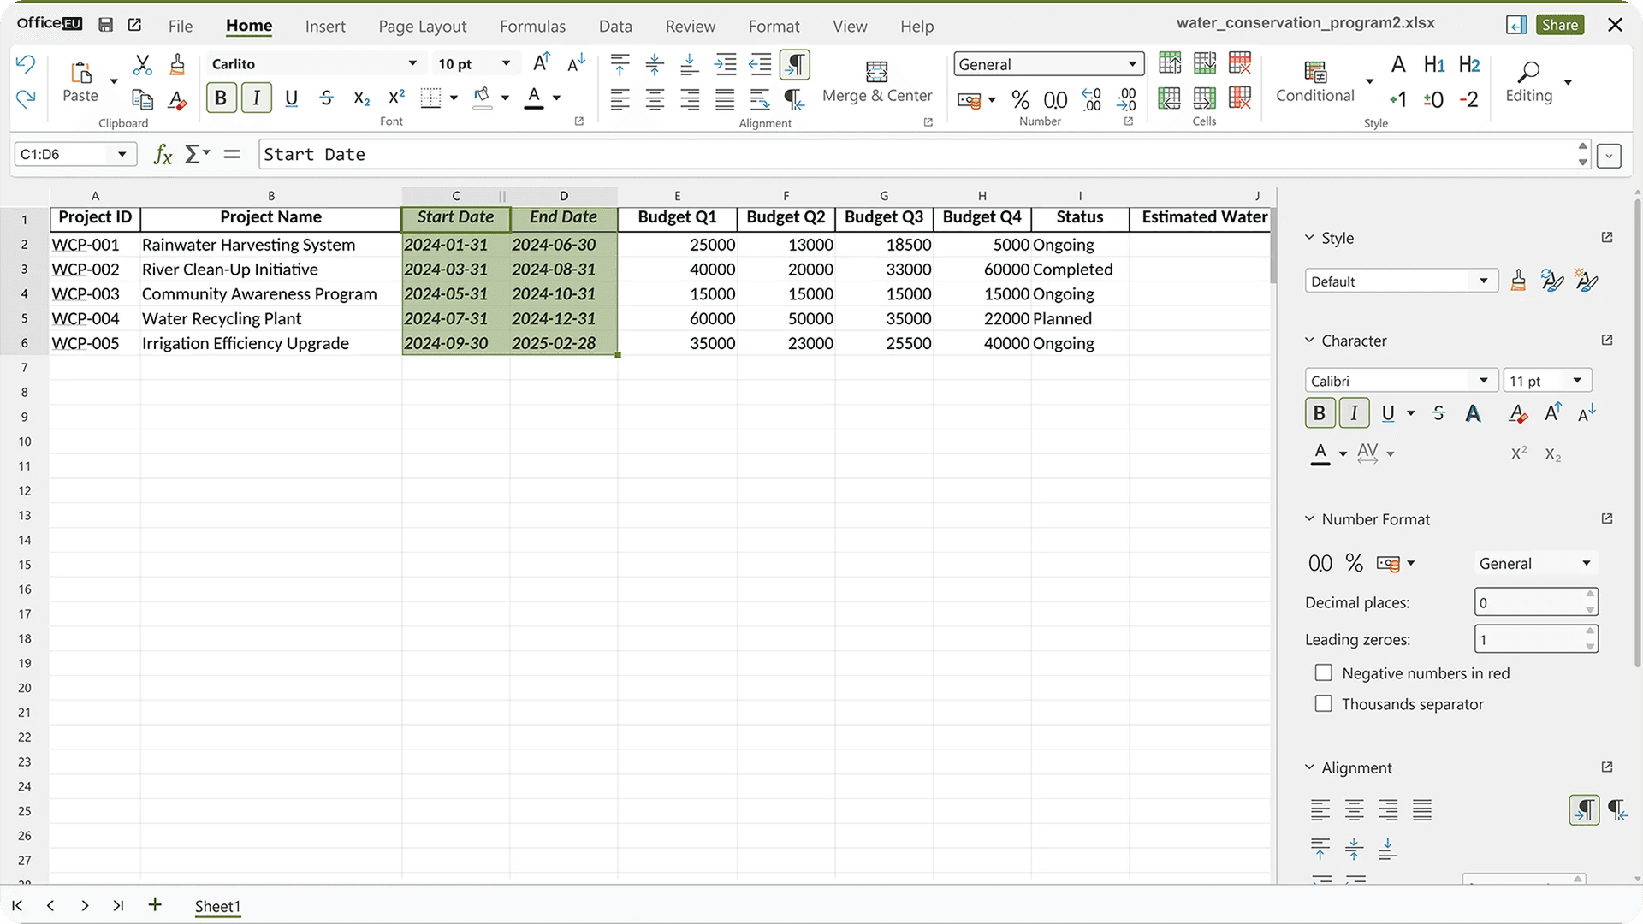1643x924 pixels.
Task: Apply percent number format
Action: (1020, 100)
